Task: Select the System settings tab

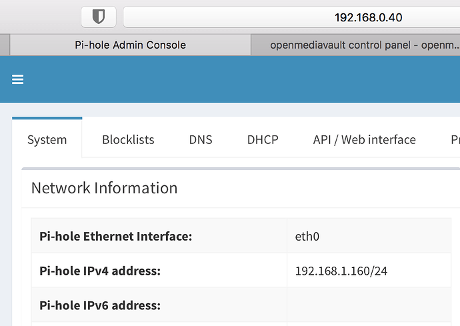Action: coord(47,139)
